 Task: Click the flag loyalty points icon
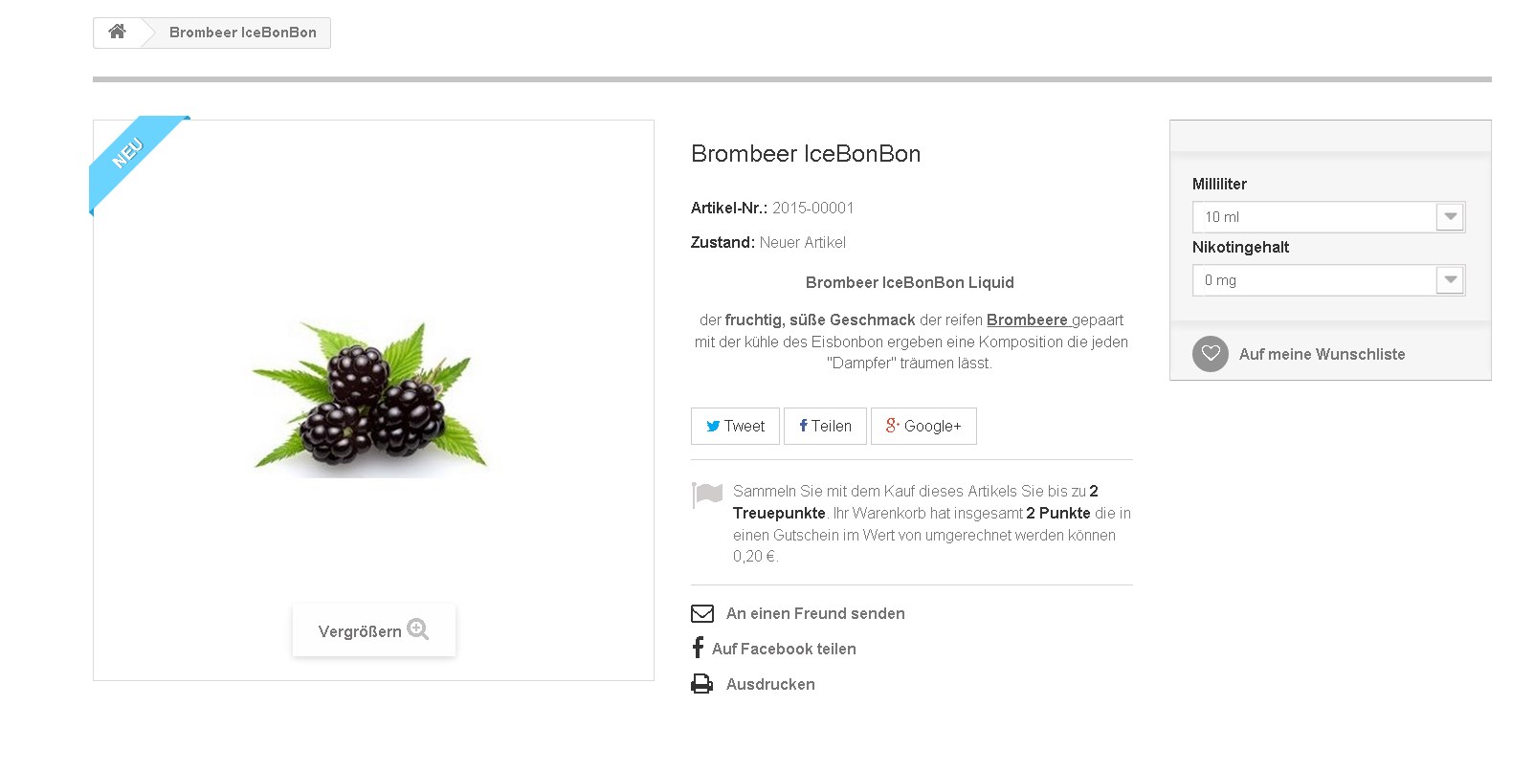pyautogui.click(x=707, y=495)
